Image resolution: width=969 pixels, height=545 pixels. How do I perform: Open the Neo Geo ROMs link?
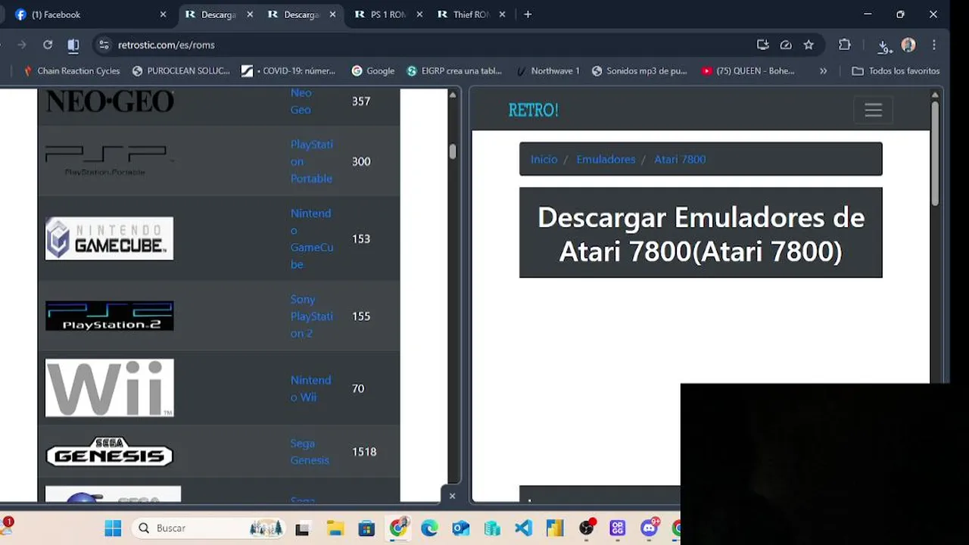pos(301,101)
